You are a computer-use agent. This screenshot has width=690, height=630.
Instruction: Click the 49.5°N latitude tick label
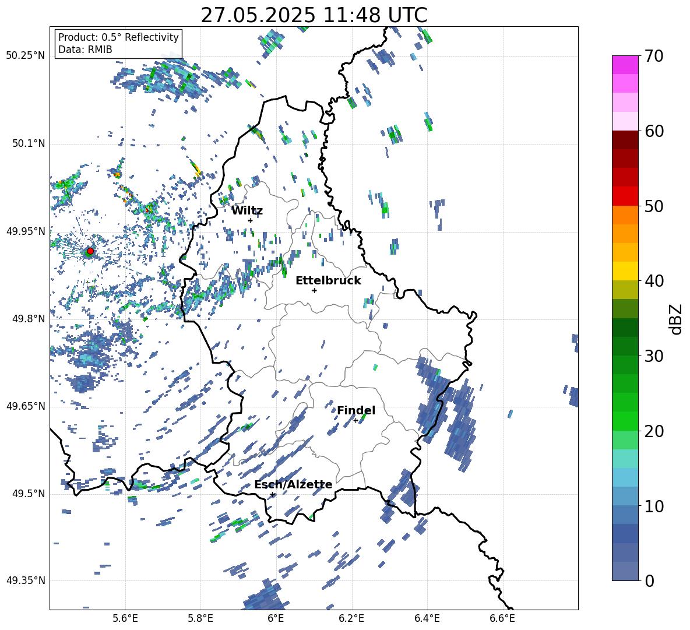(x=28, y=494)
